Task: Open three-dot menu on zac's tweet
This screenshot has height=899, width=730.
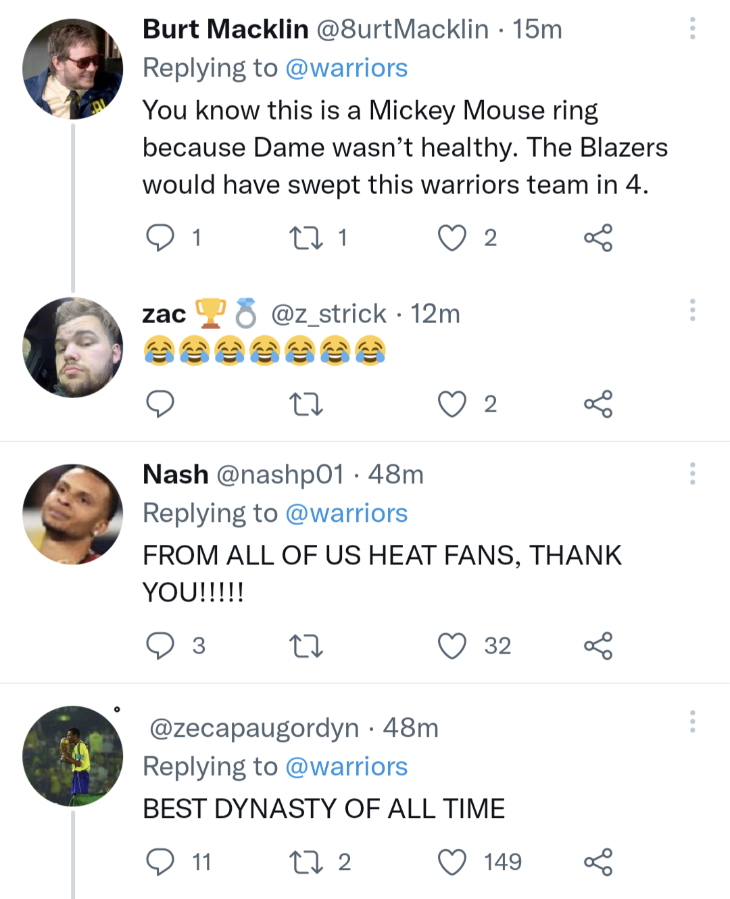Action: click(692, 310)
